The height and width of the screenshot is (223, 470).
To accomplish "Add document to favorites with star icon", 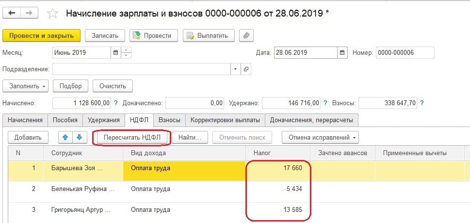I will pyautogui.click(x=52, y=14).
